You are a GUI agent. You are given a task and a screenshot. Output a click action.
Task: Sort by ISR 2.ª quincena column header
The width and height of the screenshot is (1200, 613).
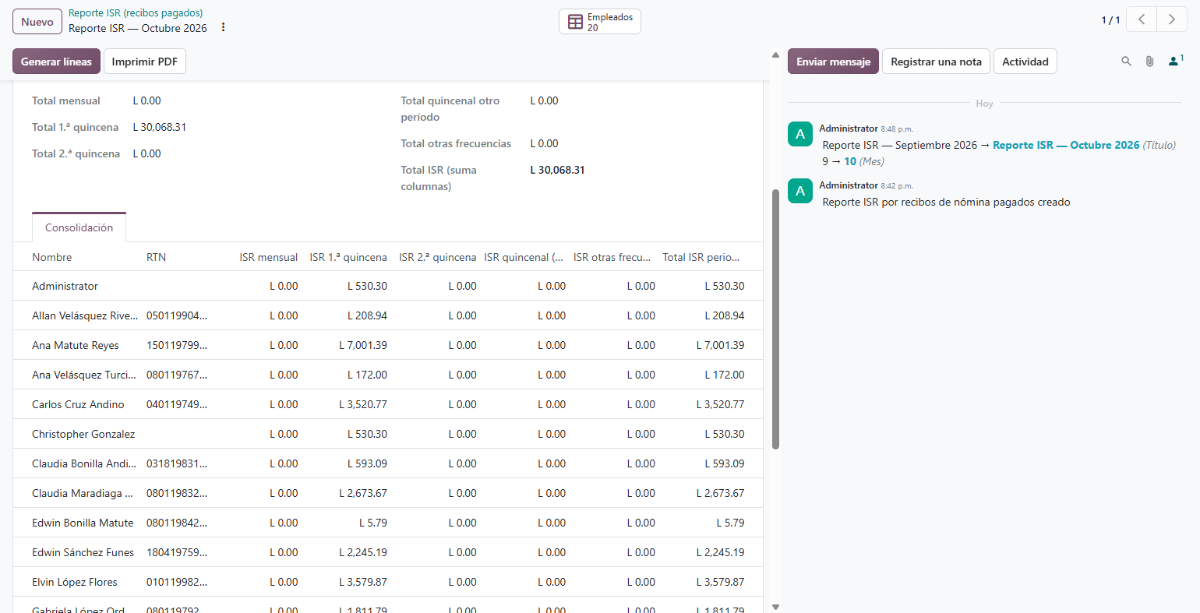coord(437,257)
